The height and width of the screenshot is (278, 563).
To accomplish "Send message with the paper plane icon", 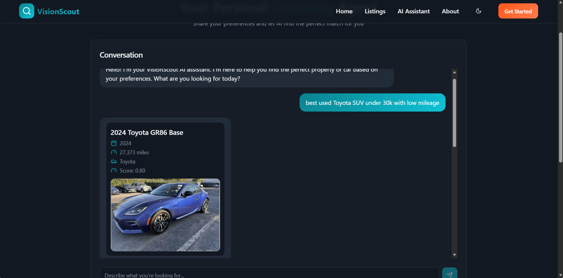I will [x=450, y=274].
